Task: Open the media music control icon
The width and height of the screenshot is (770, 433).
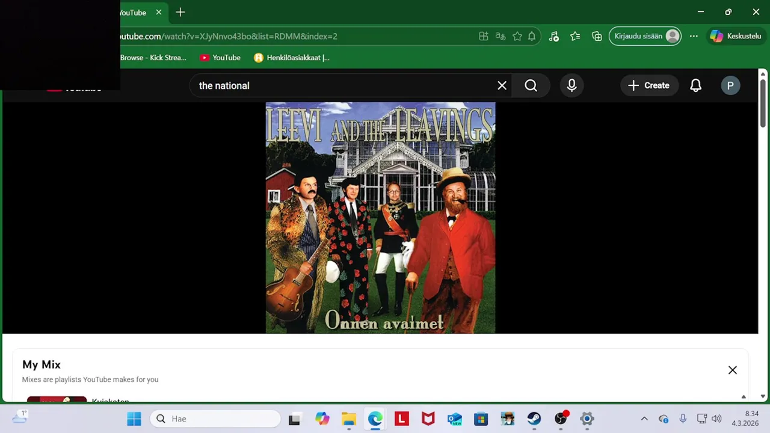Action: (x=554, y=36)
